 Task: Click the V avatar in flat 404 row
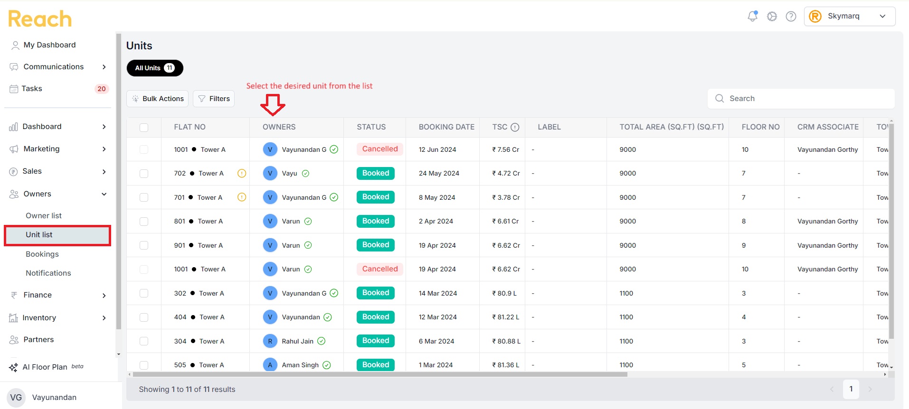(x=270, y=317)
